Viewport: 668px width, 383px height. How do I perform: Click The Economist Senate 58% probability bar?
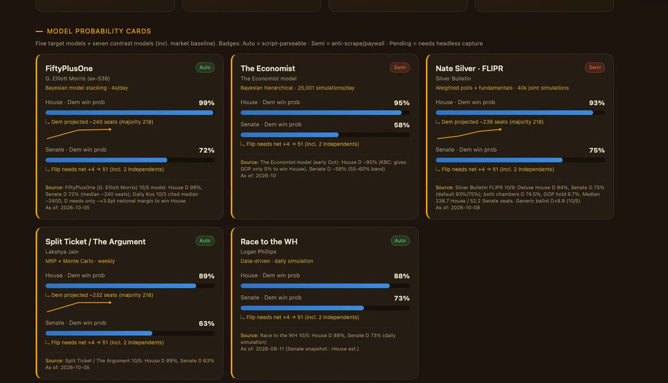pyautogui.click(x=325, y=135)
